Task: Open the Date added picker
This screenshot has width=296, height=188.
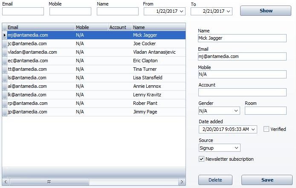Action: (253, 129)
